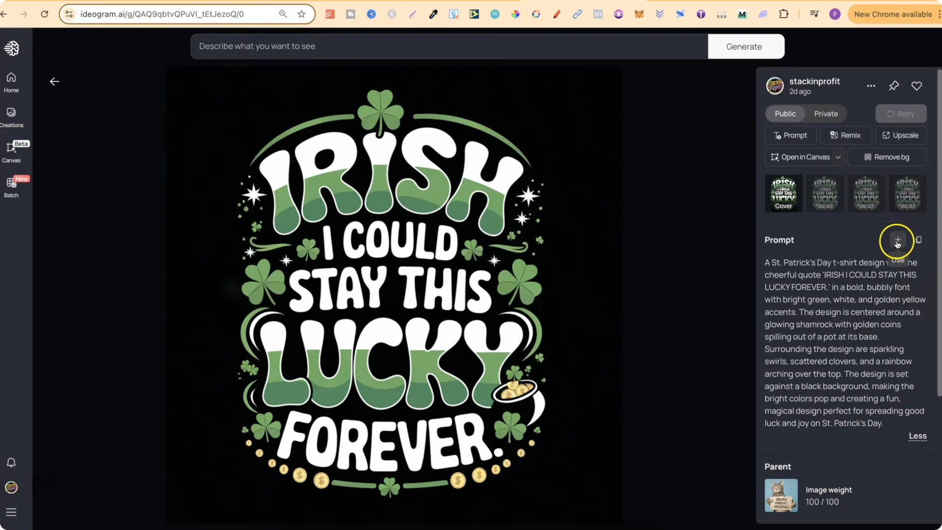The image size is (942, 530).
Task: Open your profile avatar menu
Action: [11, 487]
